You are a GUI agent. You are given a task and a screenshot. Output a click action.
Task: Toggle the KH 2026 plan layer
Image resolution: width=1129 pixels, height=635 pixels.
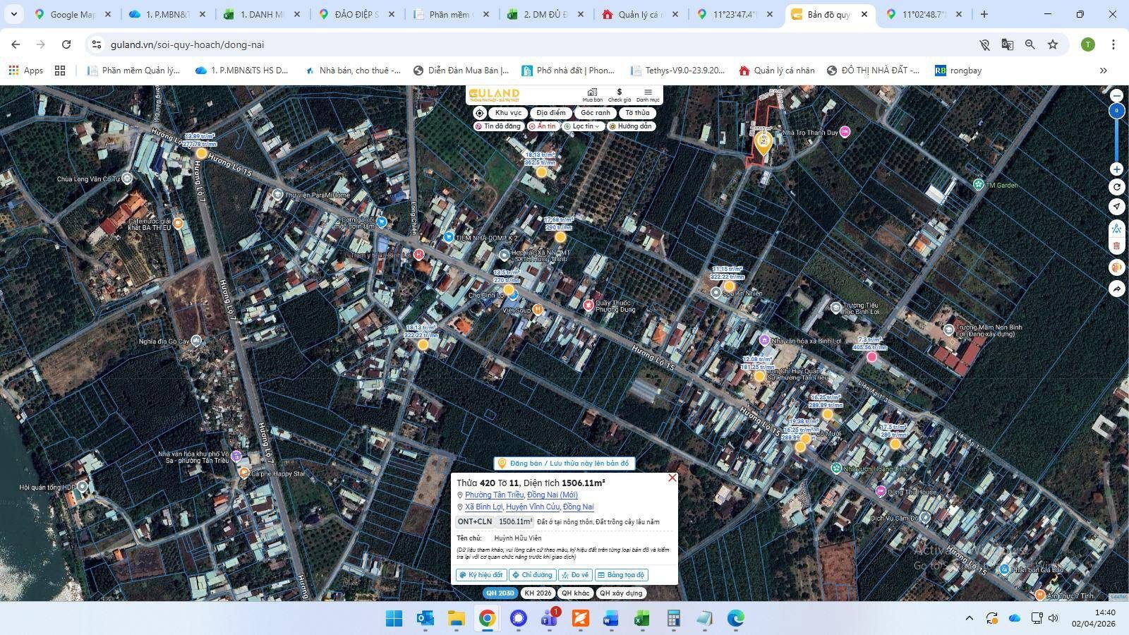(x=538, y=593)
